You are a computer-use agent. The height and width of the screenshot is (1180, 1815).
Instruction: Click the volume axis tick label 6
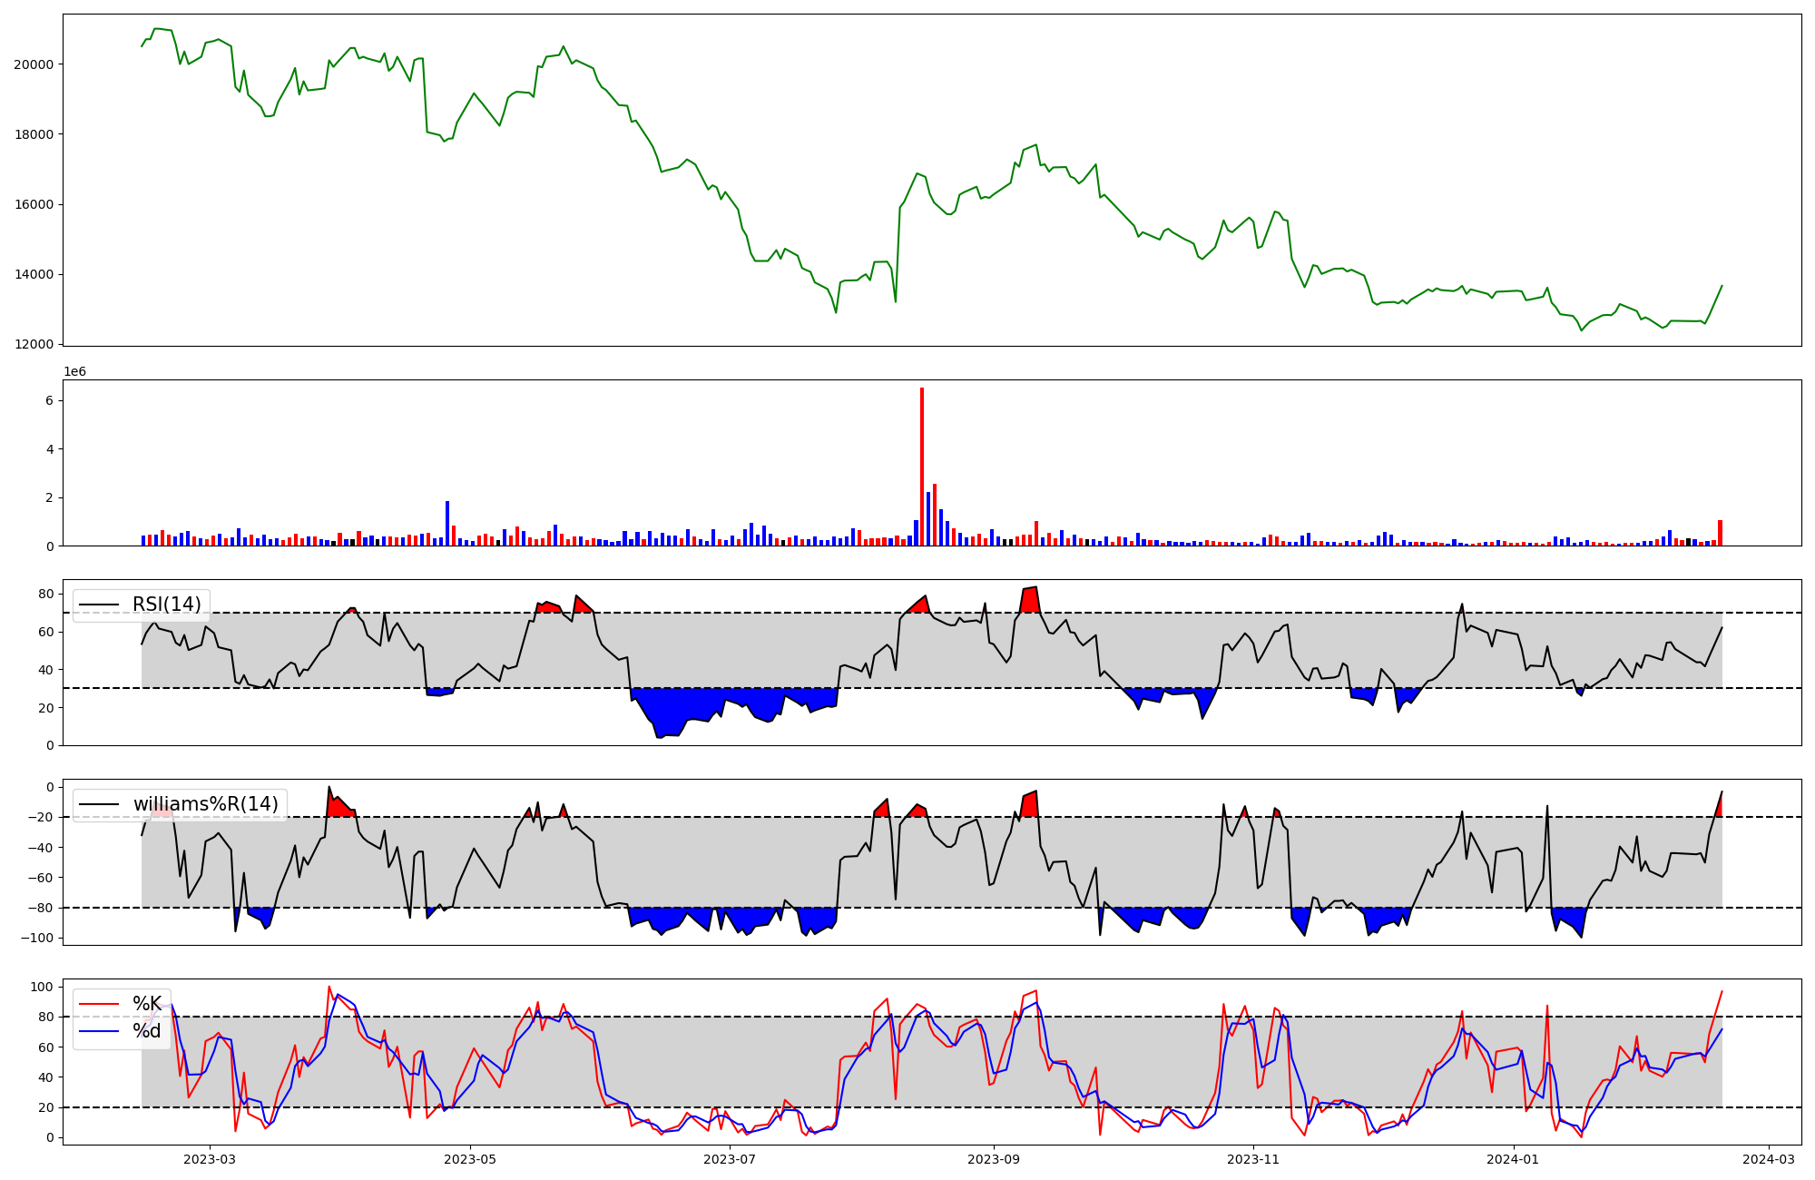(x=49, y=401)
